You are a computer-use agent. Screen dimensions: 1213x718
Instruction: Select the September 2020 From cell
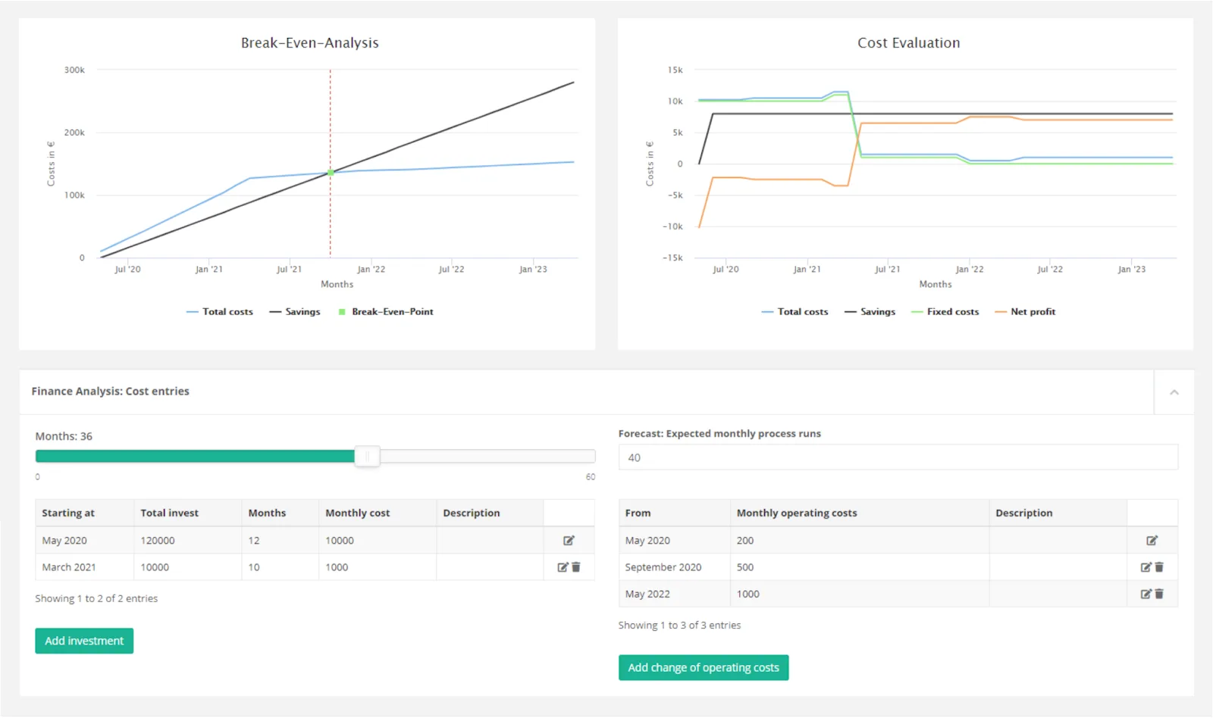675,567
